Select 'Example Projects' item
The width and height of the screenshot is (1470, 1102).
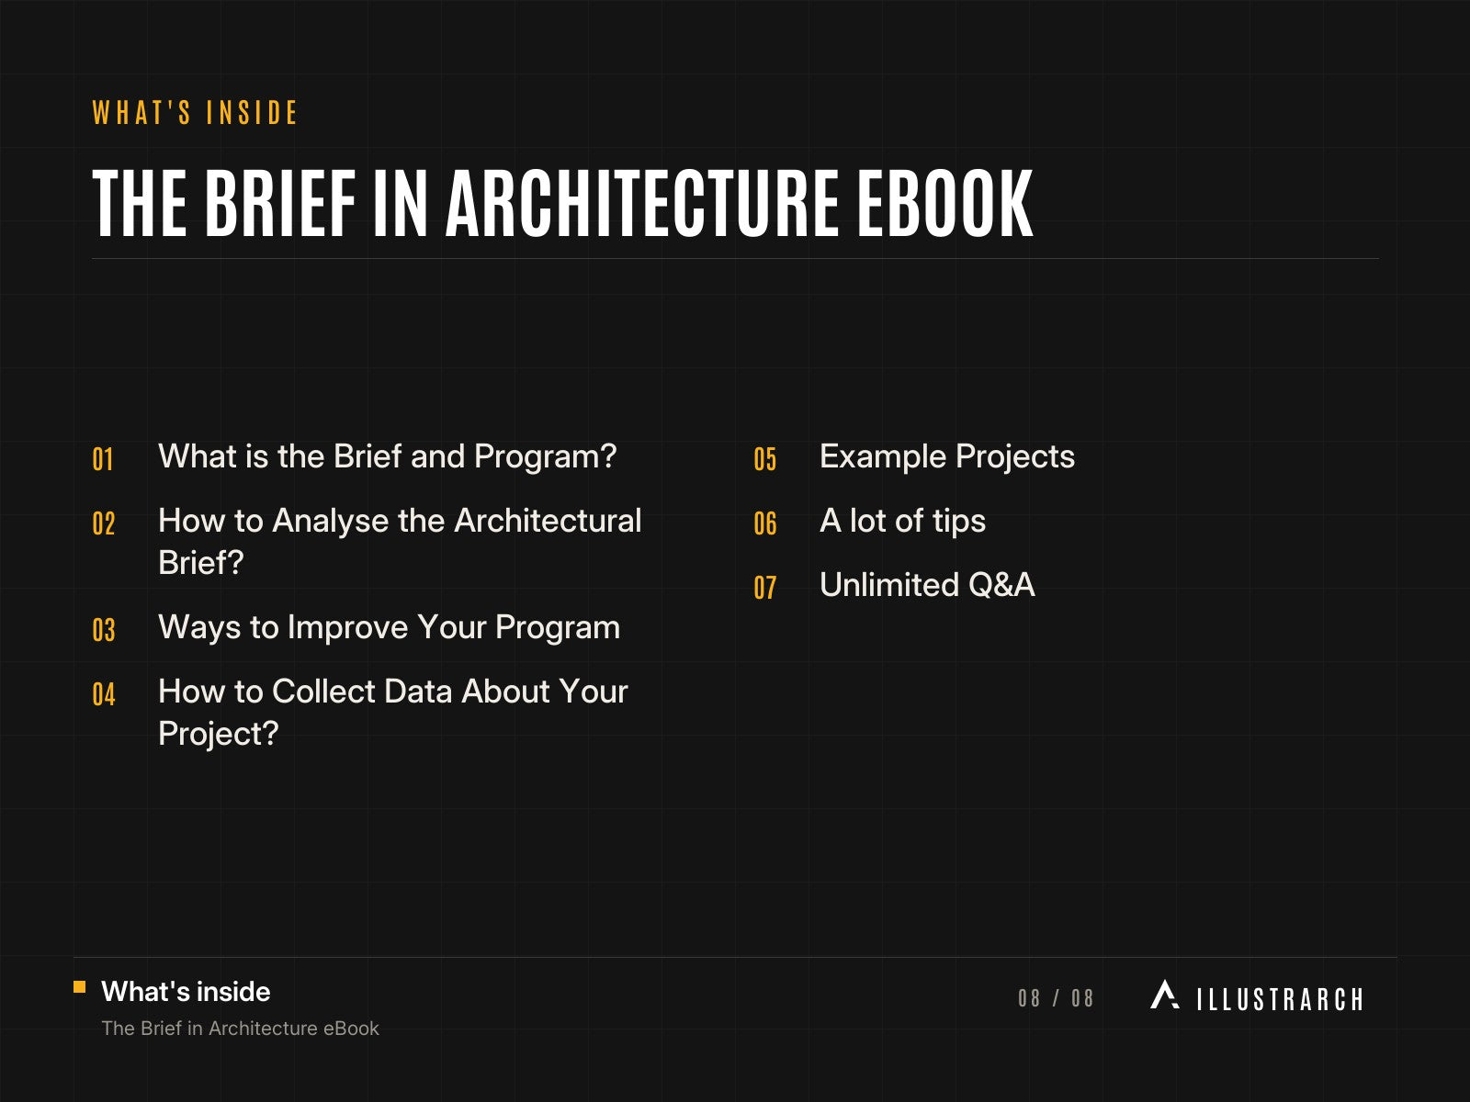click(947, 456)
